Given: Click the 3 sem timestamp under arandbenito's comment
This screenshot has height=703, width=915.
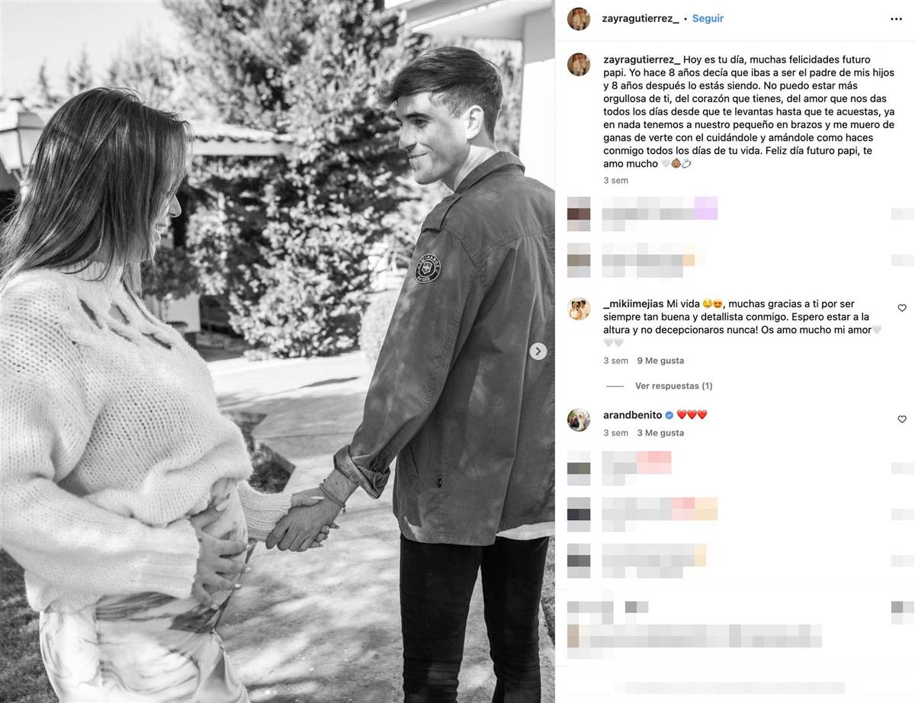Looking at the screenshot, I should tap(615, 433).
